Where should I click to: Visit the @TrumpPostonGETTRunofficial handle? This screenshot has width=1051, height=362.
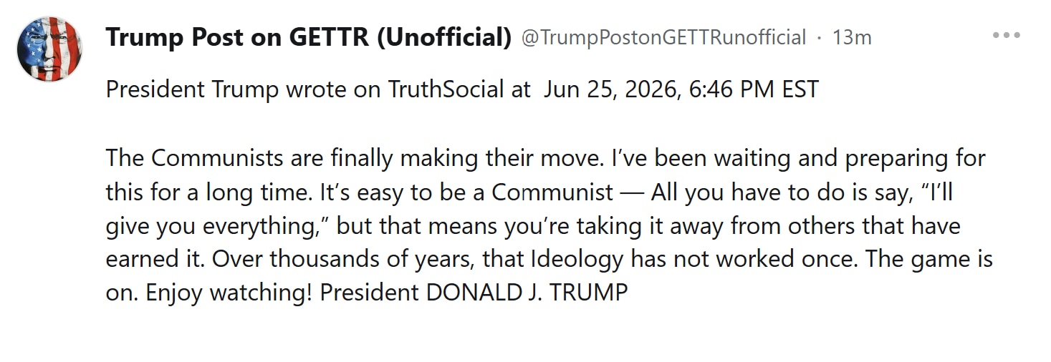(x=663, y=37)
